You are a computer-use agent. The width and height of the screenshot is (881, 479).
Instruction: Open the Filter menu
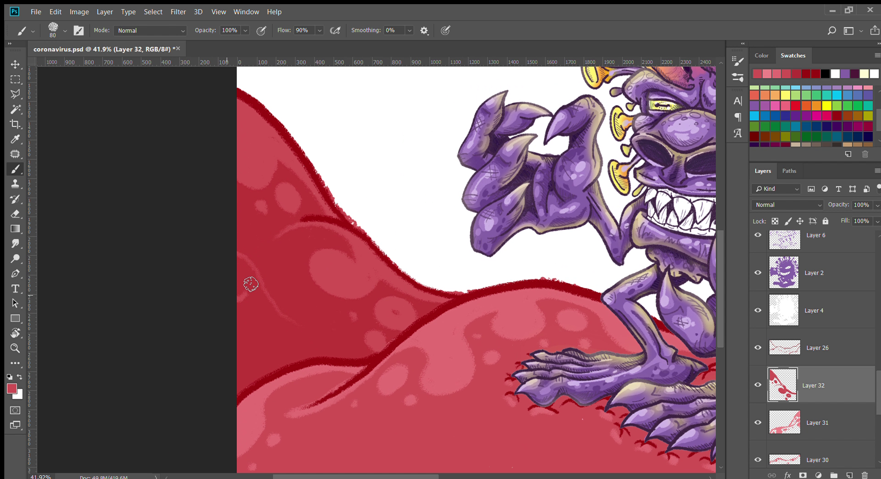tap(178, 12)
